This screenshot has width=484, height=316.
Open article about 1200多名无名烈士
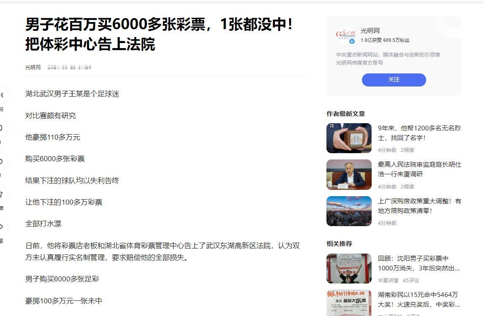pyautogui.click(x=419, y=133)
